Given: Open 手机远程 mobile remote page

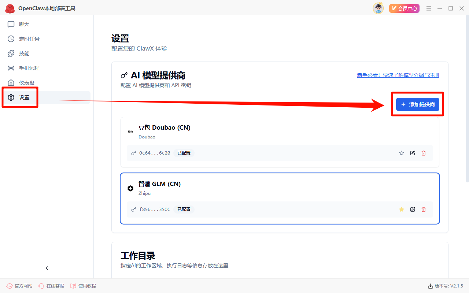Looking at the screenshot, I should tap(29, 68).
